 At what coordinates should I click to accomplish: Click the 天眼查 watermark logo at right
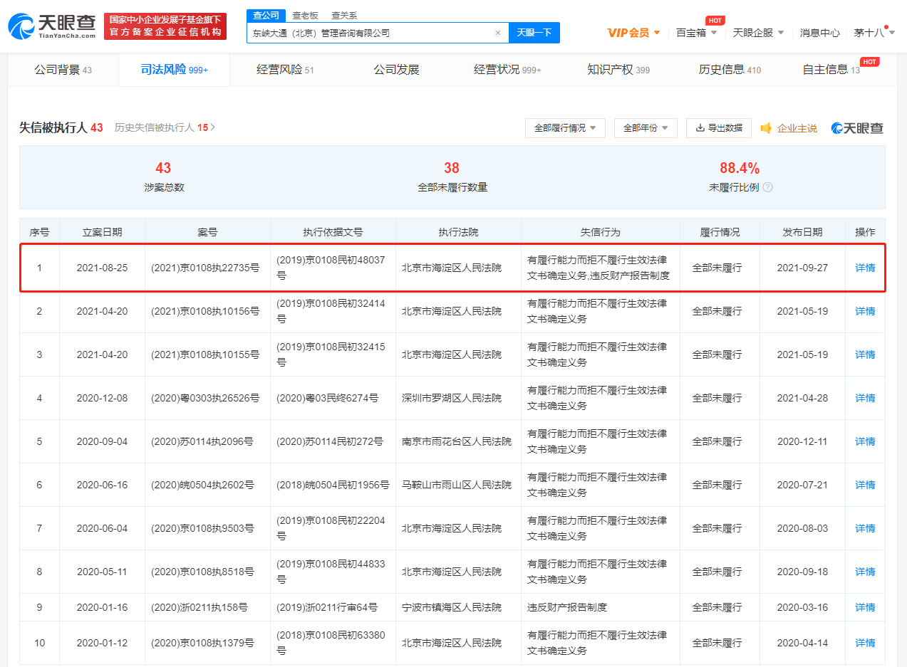tap(857, 128)
